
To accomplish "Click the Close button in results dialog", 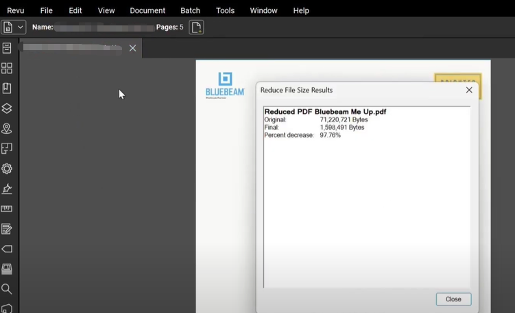I will tap(453, 299).
